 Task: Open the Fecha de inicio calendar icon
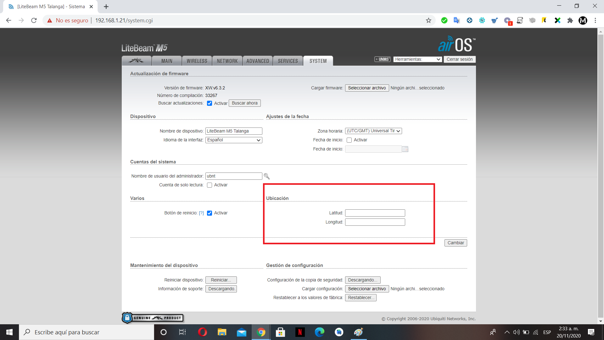tap(405, 149)
